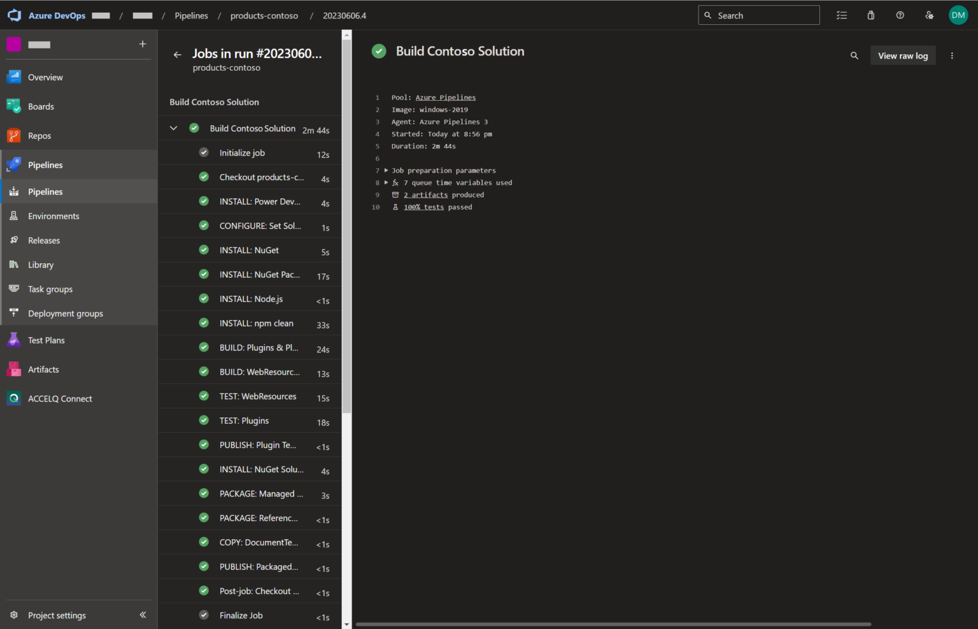Open the 100% tests link
Viewport: 978px width, 629px height.
point(423,207)
